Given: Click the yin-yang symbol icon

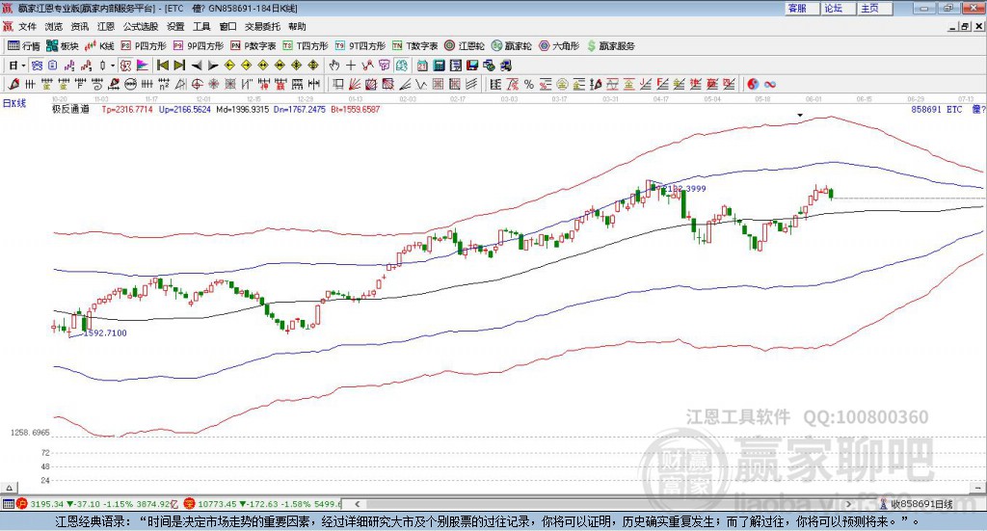Looking at the screenshot, I should click(x=753, y=84).
